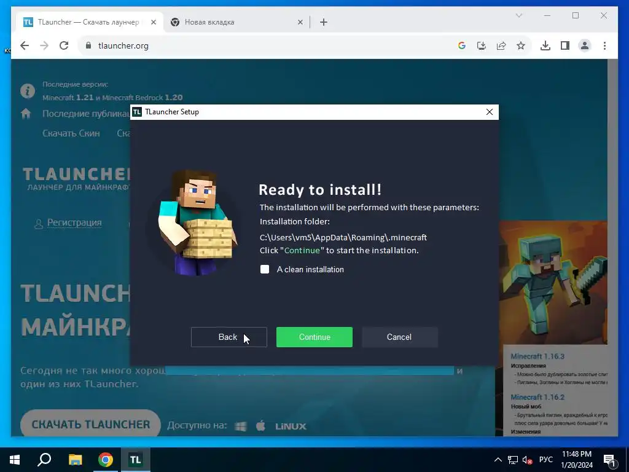
Task: Click the webpage vertical scrollbar
Action: 612,247
